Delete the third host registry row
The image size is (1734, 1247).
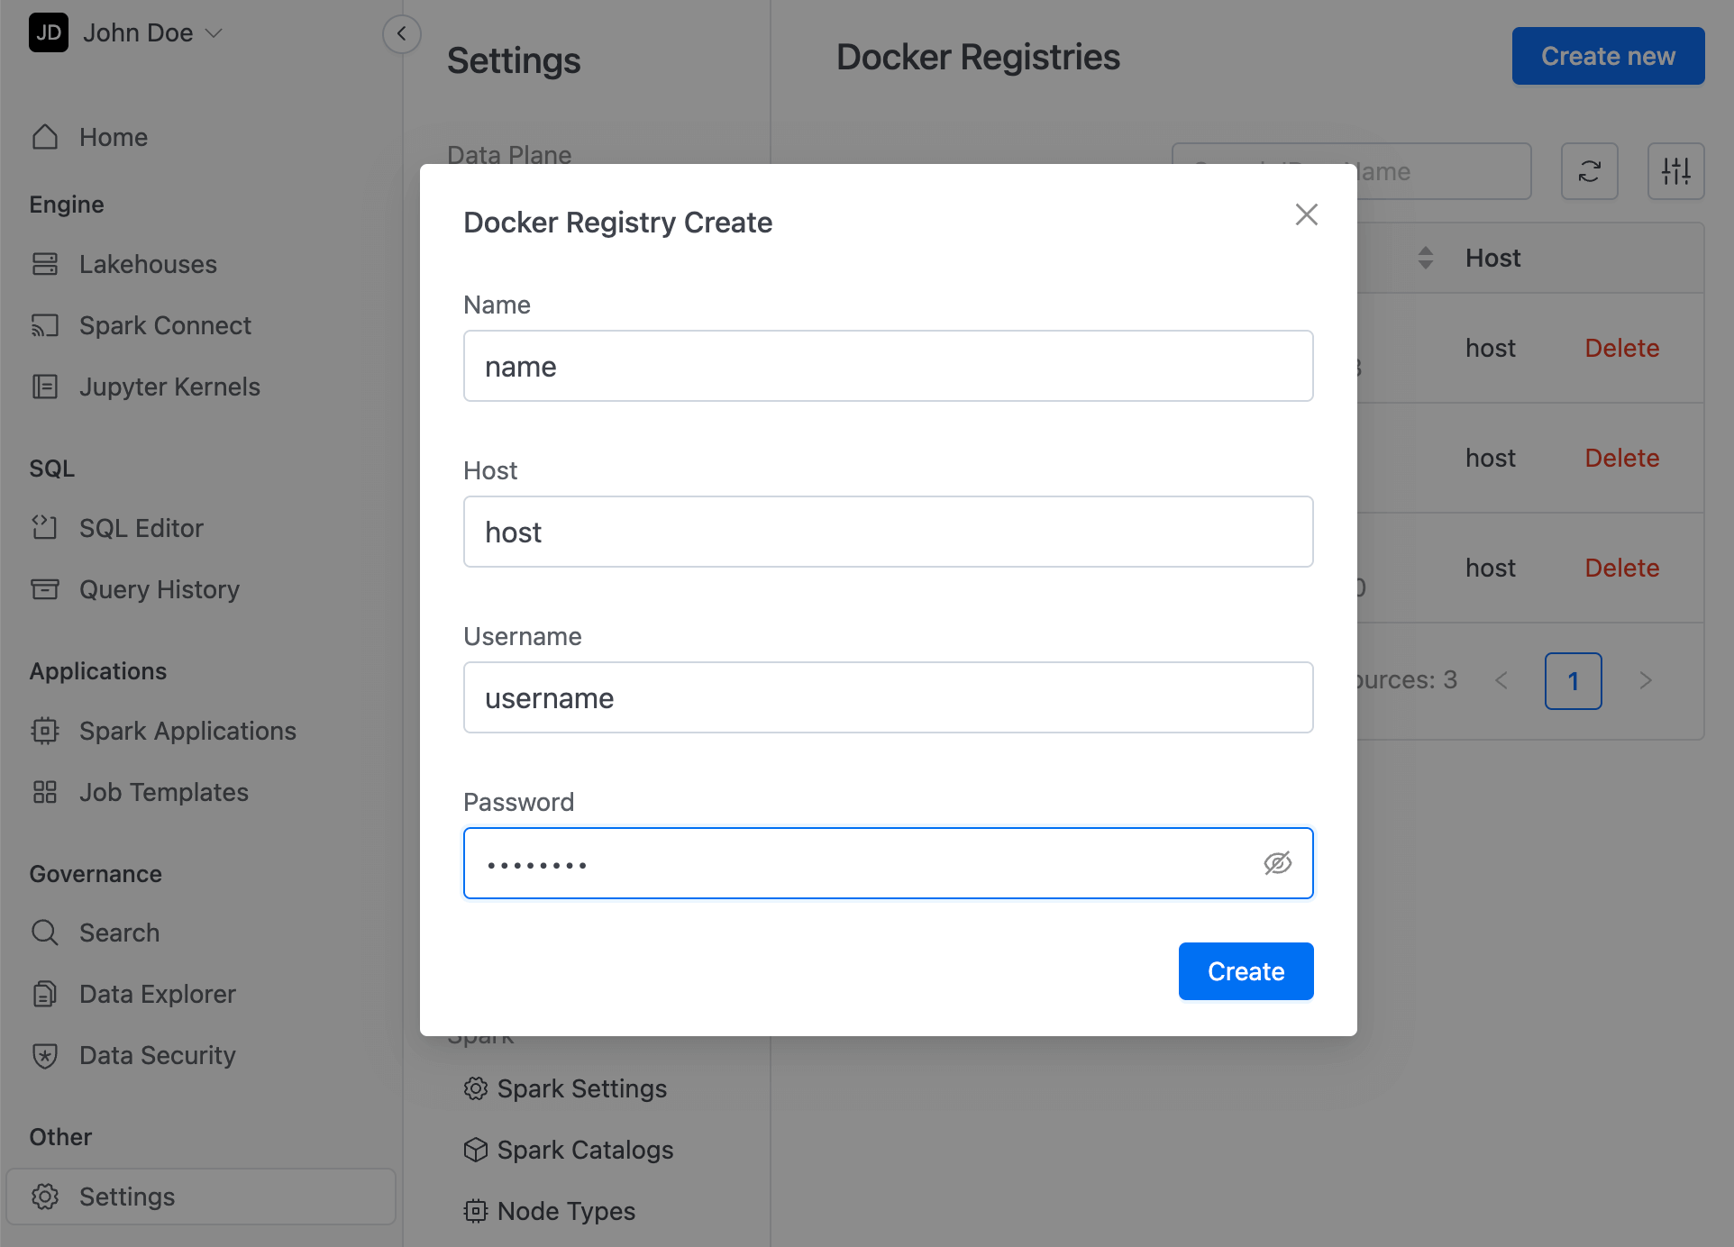pyautogui.click(x=1622, y=568)
